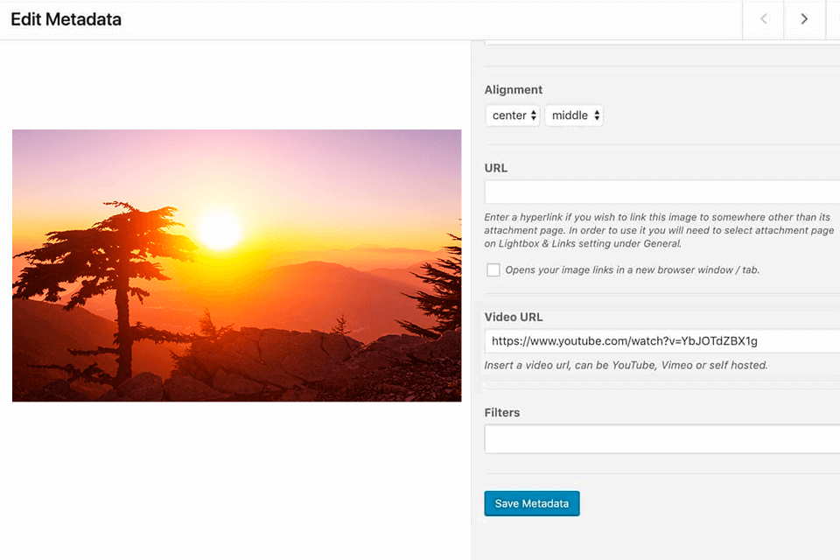The image size is (840, 560).
Task: Click the sunset image preview
Action: (236, 265)
